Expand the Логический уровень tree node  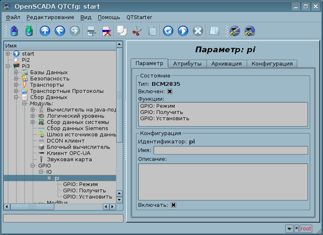[x=33, y=116]
